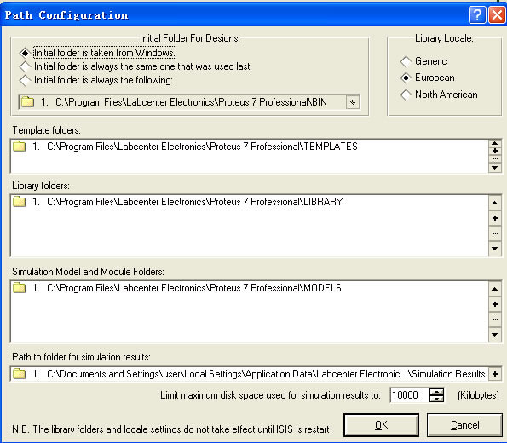Image resolution: width=507 pixels, height=443 pixels.
Task: Click the Cancel button
Action: click(x=464, y=425)
